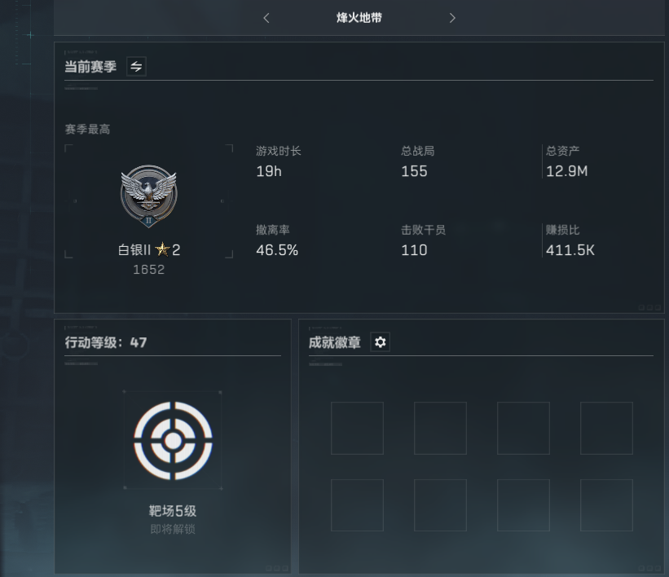
Task: Click the 靶场5级 unlock label
Action: click(x=173, y=511)
